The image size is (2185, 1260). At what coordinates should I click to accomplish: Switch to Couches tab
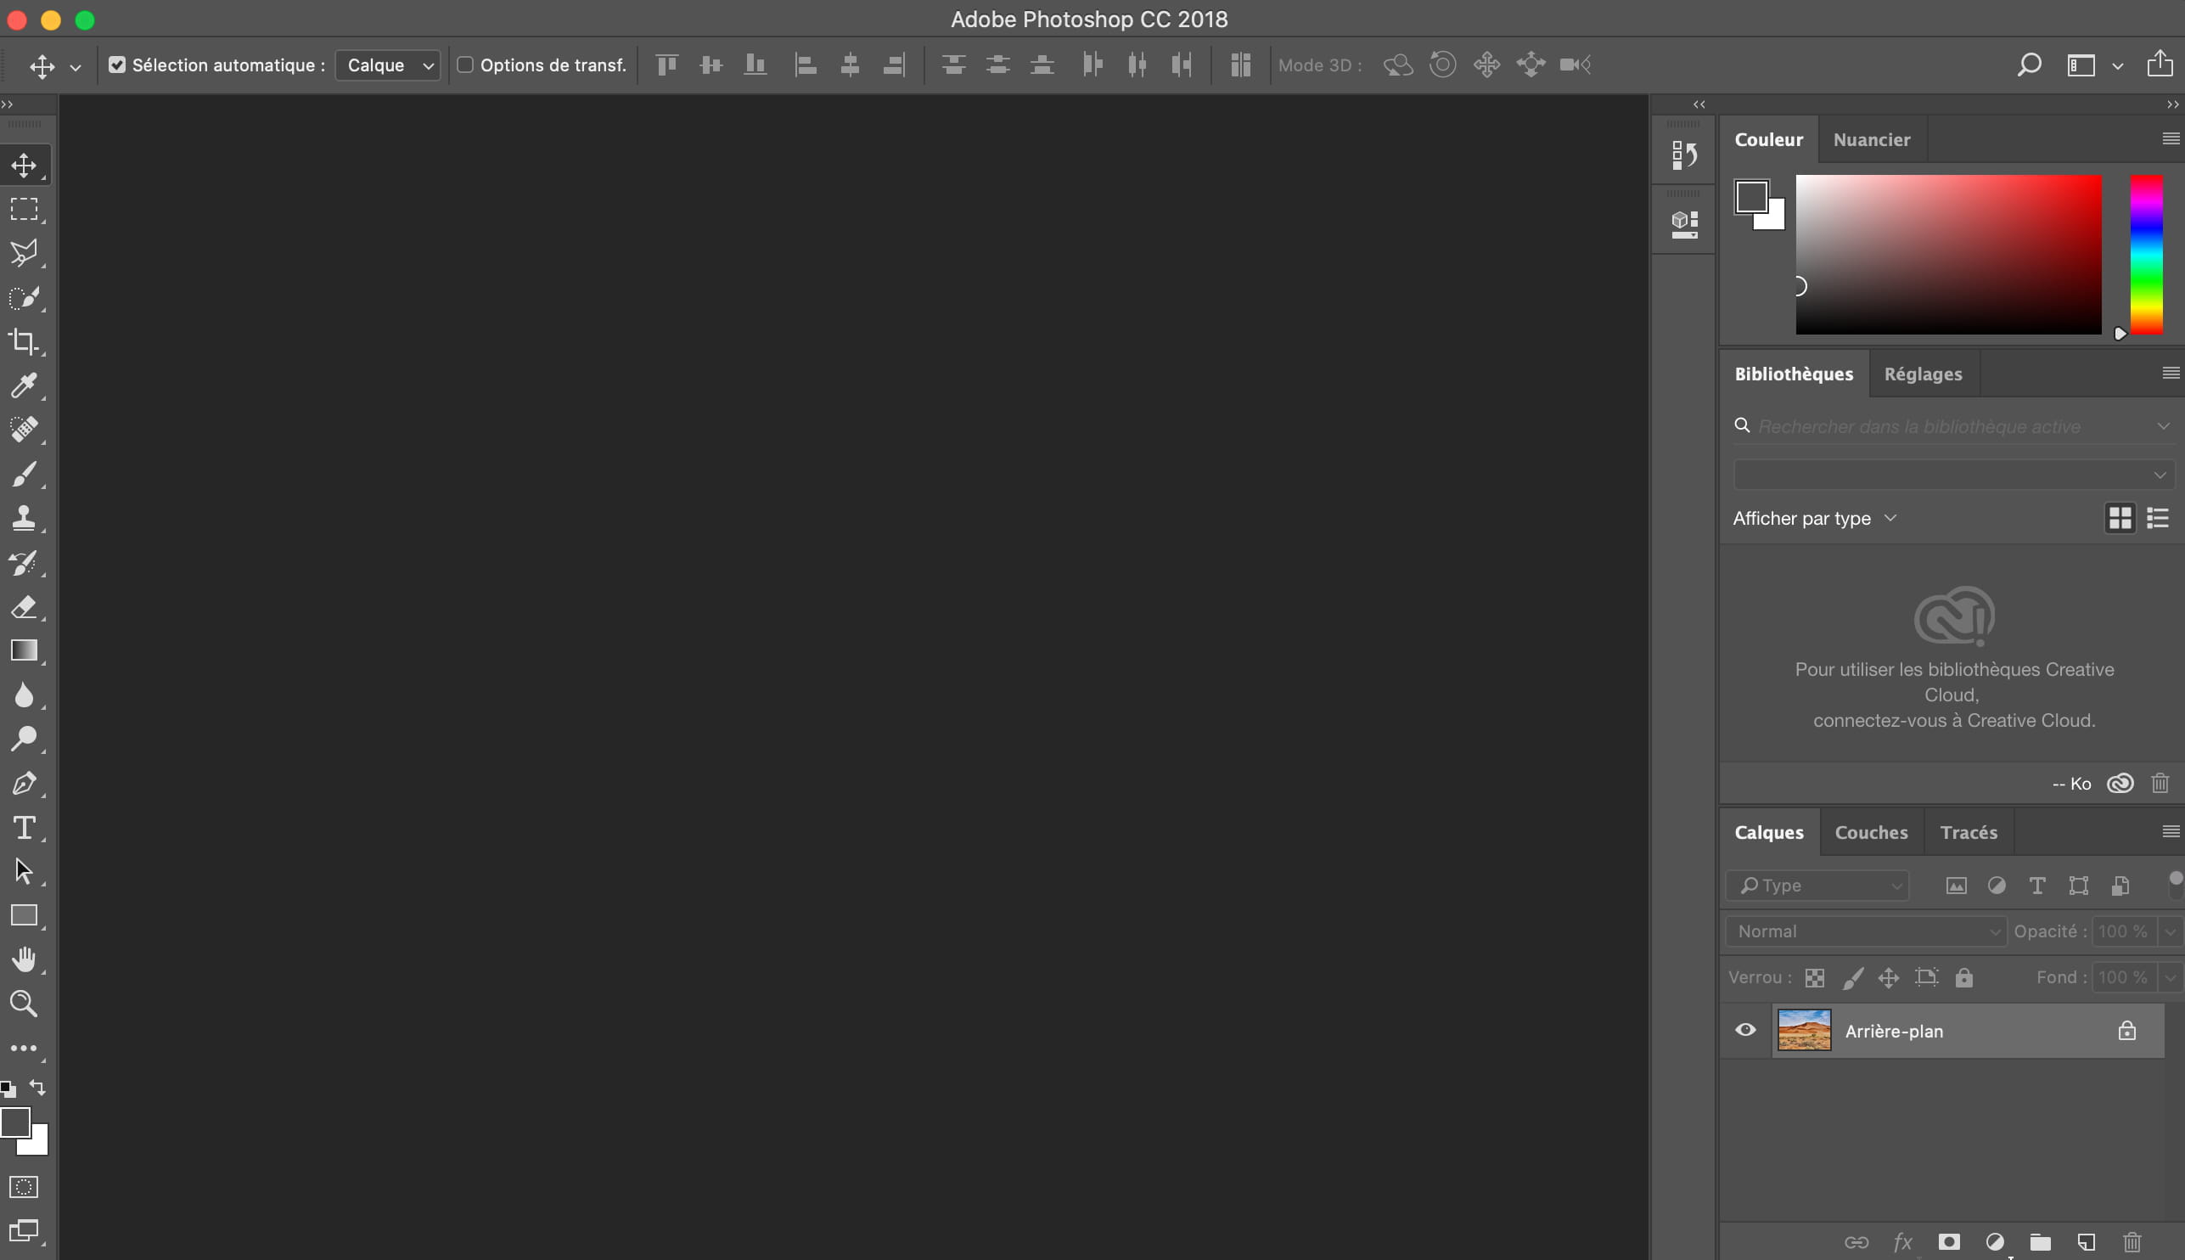[x=1872, y=832]
